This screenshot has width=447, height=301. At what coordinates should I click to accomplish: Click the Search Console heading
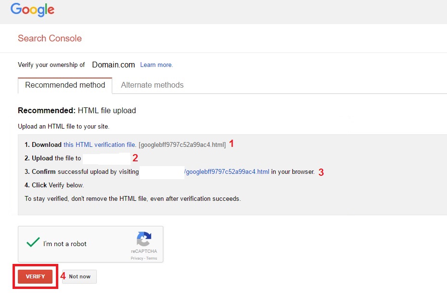pyautogui.click(x=50, y=38)
